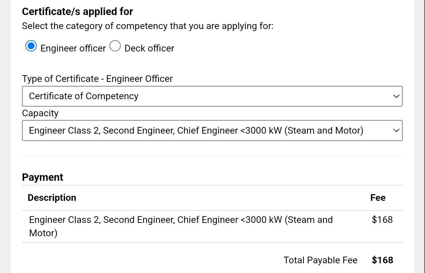Click the Certificate/s applied for heading
Viewport: 425px width, 273px height.
click(x=77, y=12)
